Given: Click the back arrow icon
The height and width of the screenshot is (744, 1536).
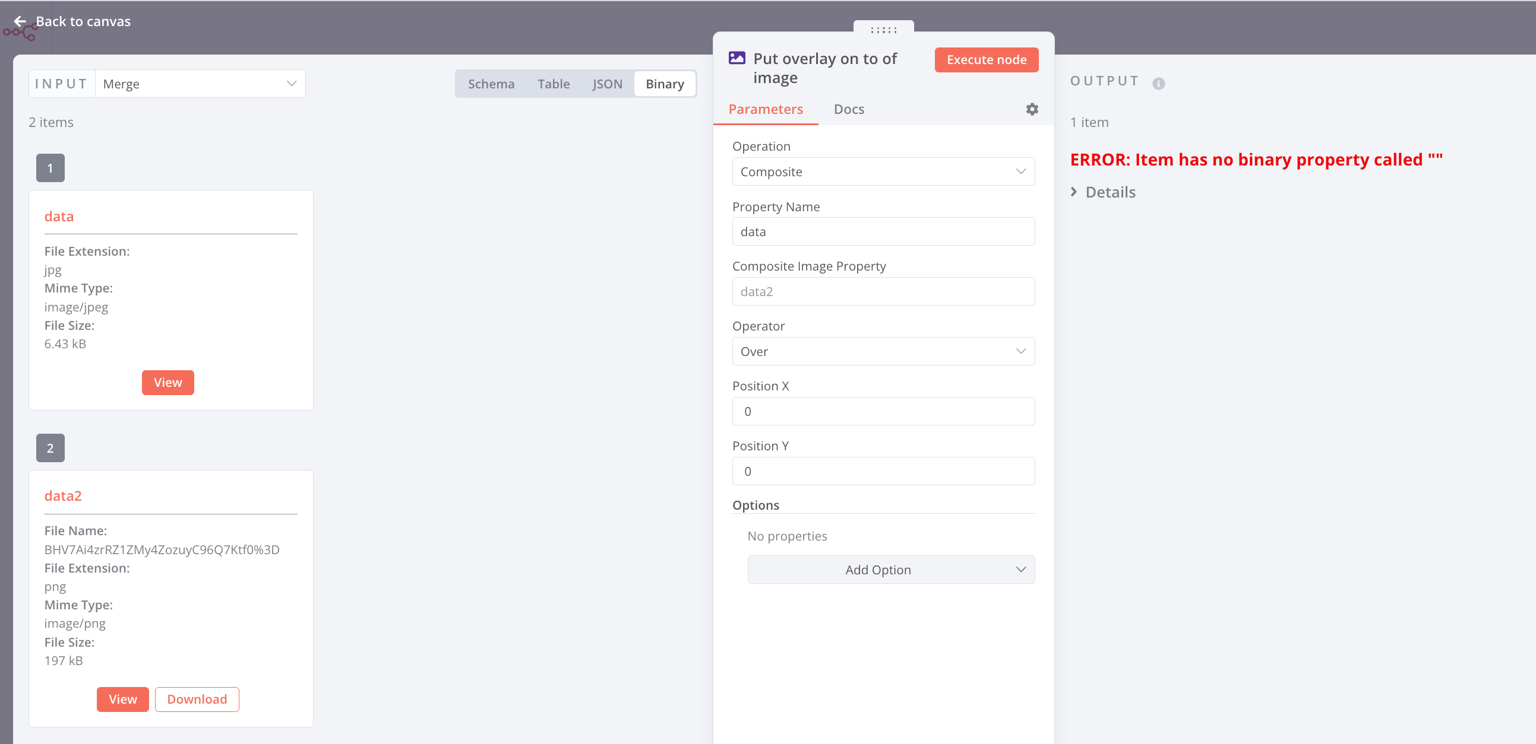Looking at the screenshot, I should coord(20,21).
